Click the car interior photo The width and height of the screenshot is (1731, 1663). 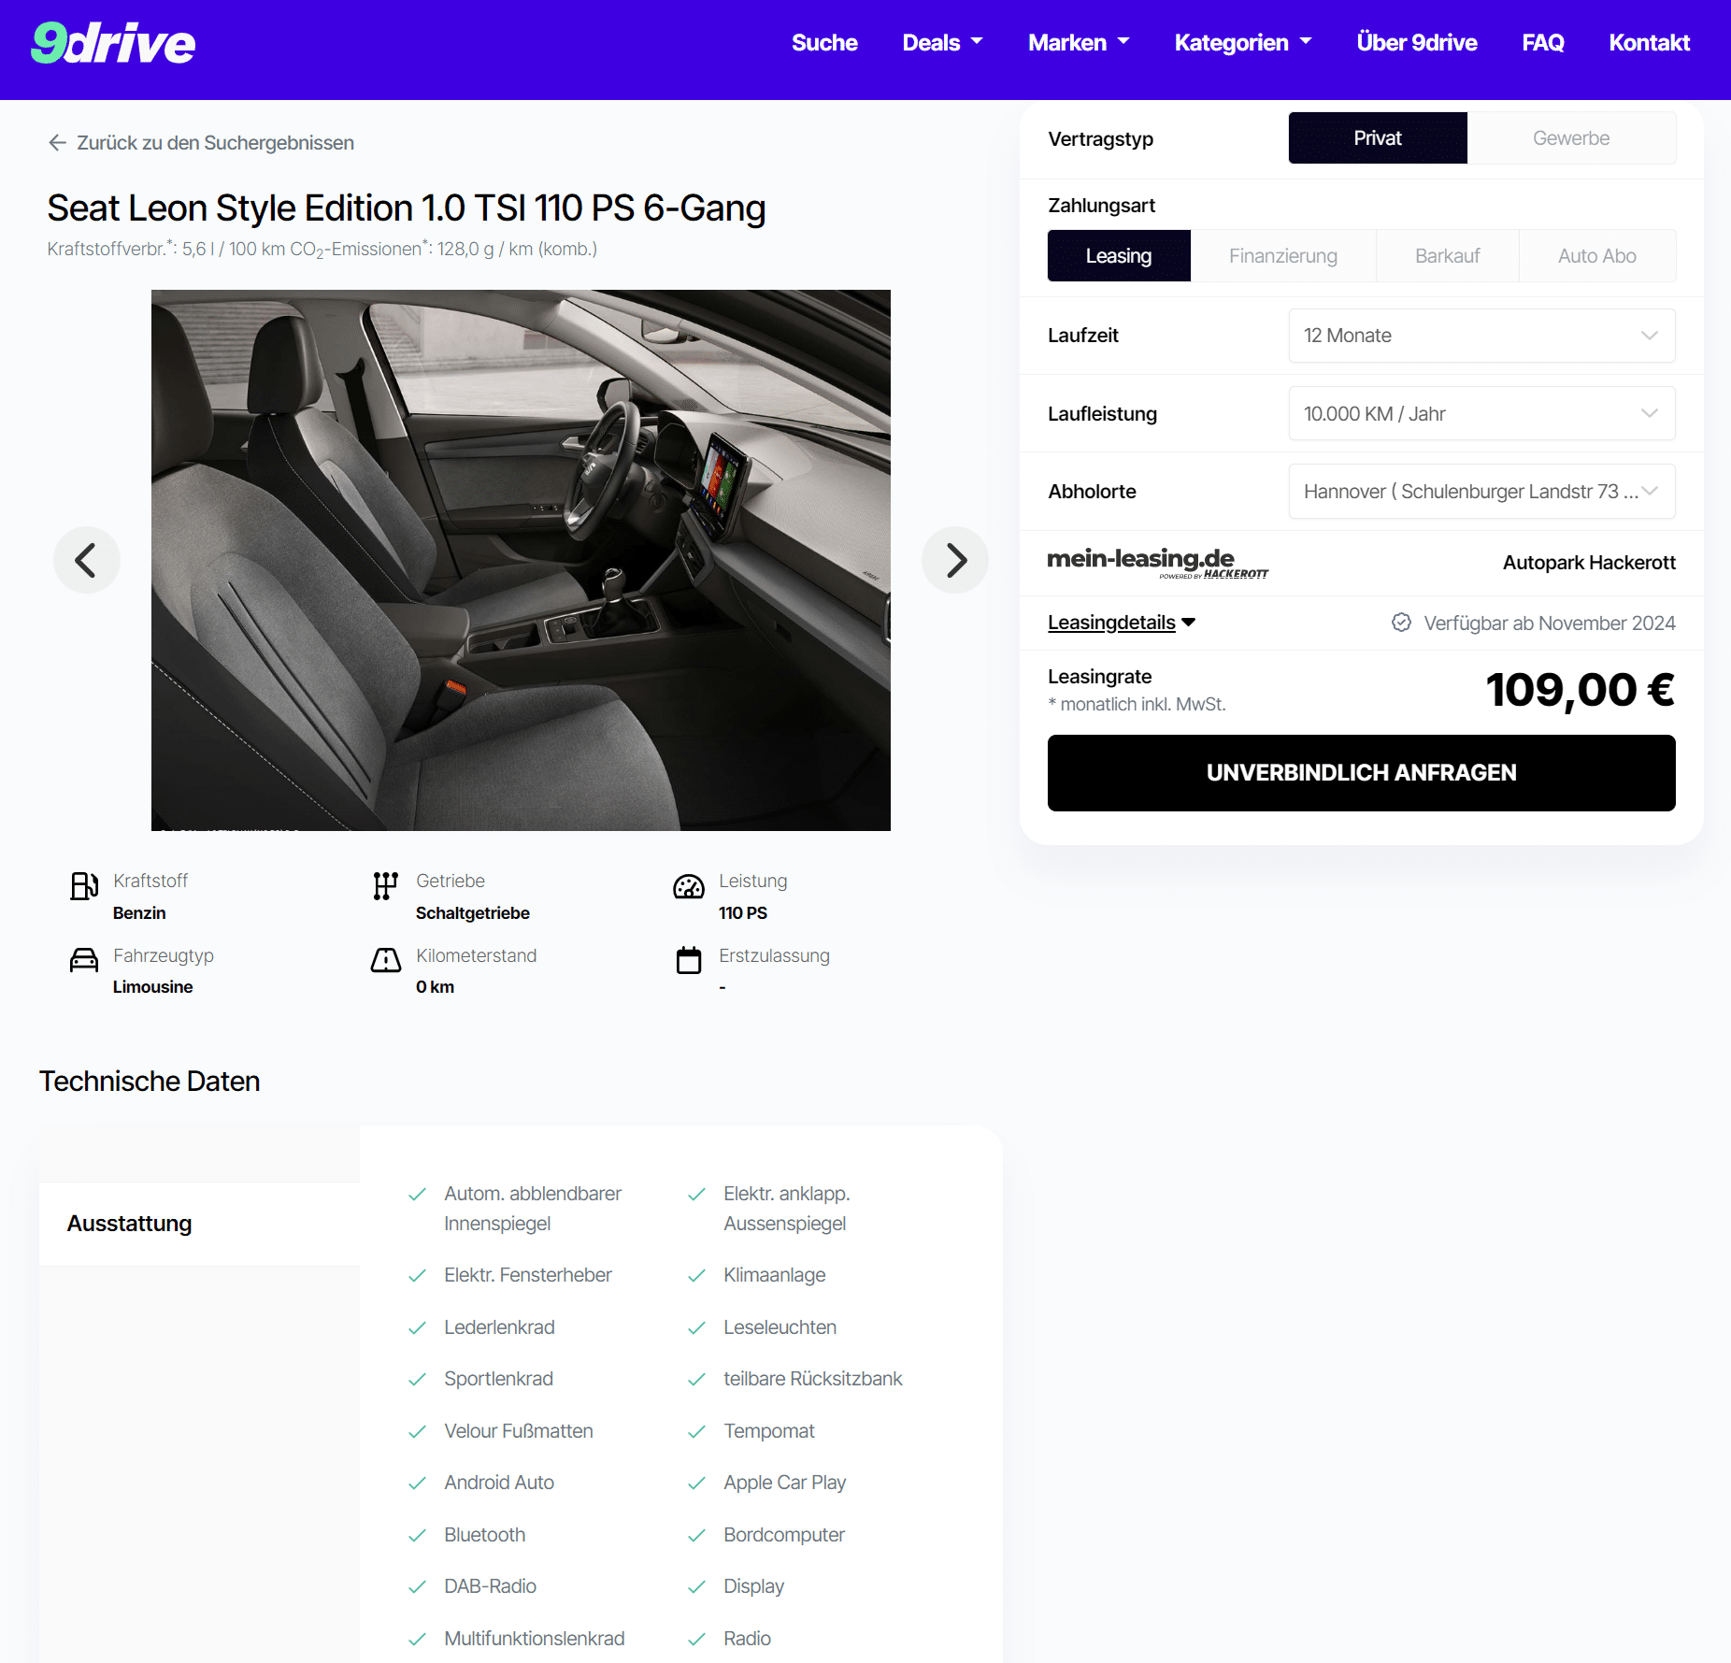coord(521,560)
